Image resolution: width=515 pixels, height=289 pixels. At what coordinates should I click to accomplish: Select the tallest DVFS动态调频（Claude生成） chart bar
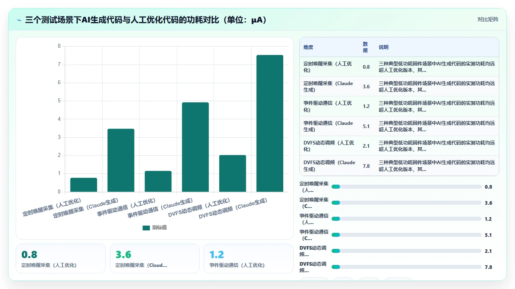point(270,123)
